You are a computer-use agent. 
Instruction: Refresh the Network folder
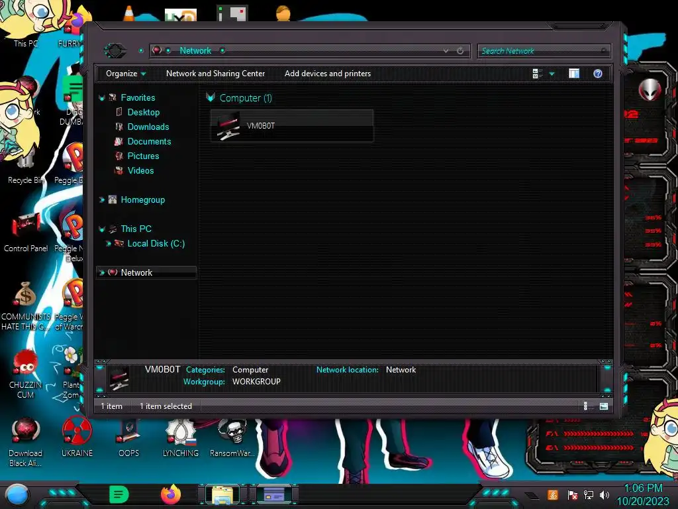click(460, 50)
